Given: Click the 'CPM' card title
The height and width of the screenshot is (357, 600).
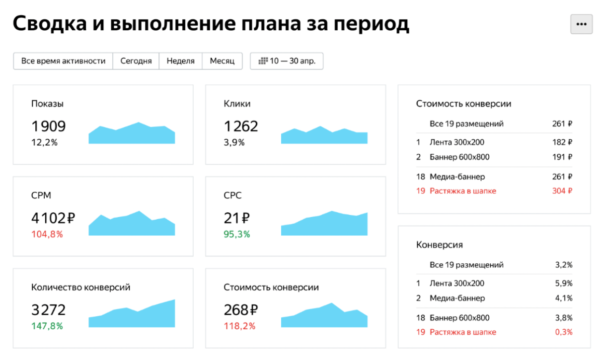Looking at the screenshot, I should click(x=41, y=195).
